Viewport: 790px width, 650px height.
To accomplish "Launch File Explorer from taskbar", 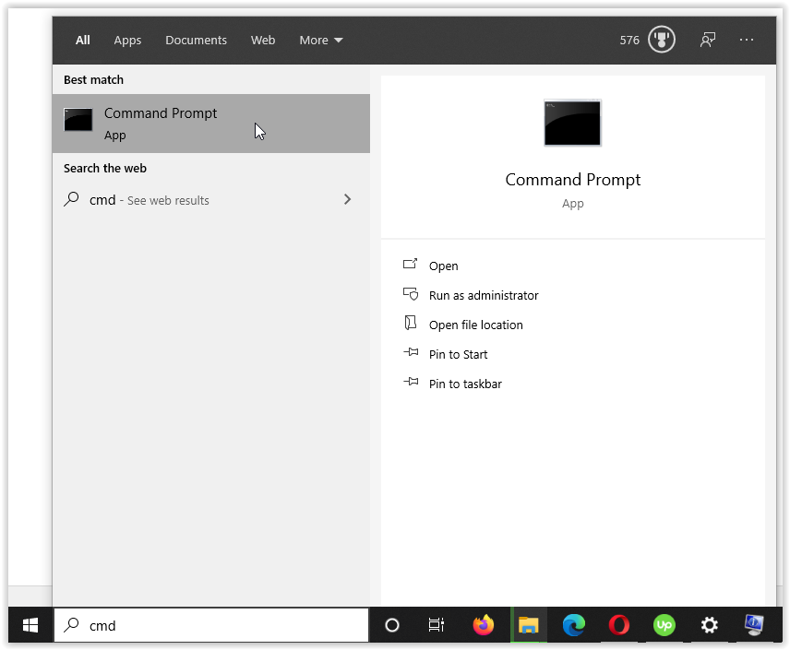I will point(528,625).
